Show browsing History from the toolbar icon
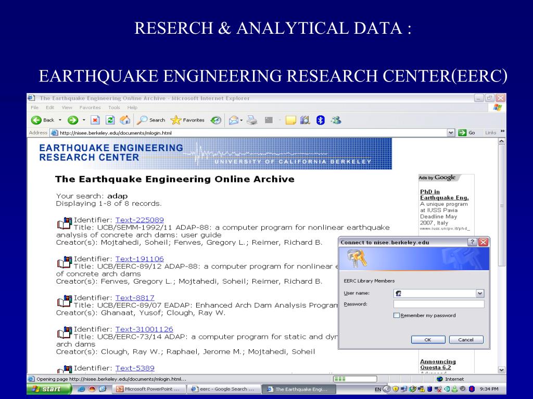The image size is (533, 399). 216,120
